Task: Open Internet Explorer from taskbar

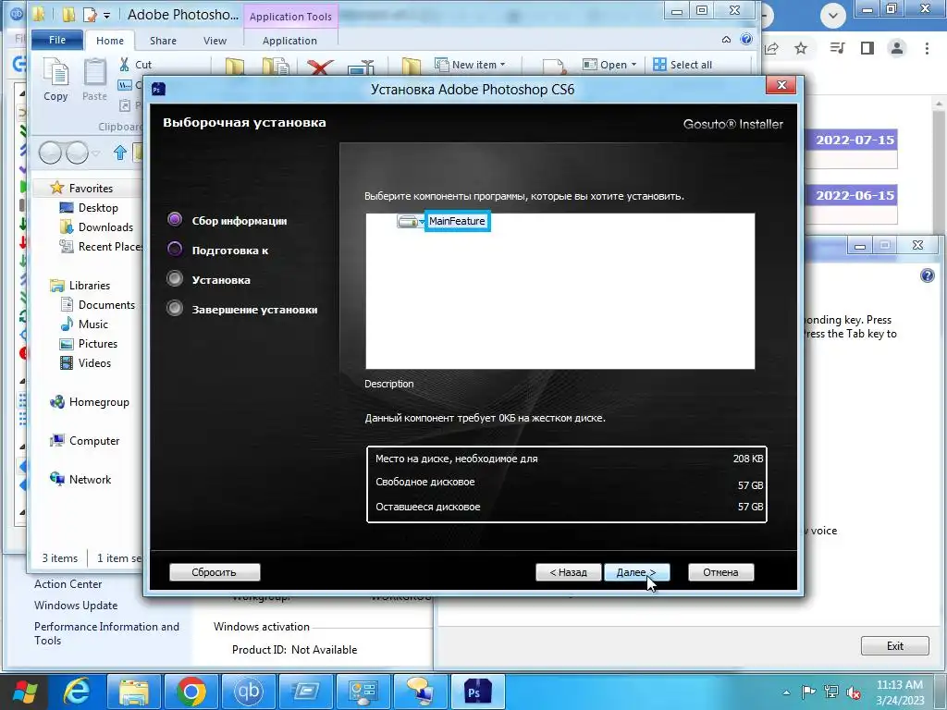Action: (x=77, y=692)
